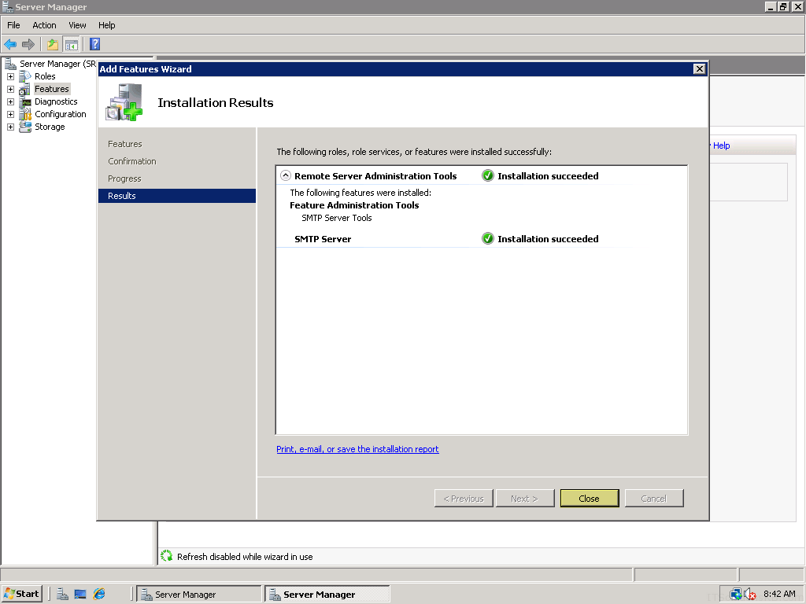Image resolution: width=806 pixels, height=604 pixels.
Task: Open the blue Help toolbar icon
Action: click(x=95, y=44)
